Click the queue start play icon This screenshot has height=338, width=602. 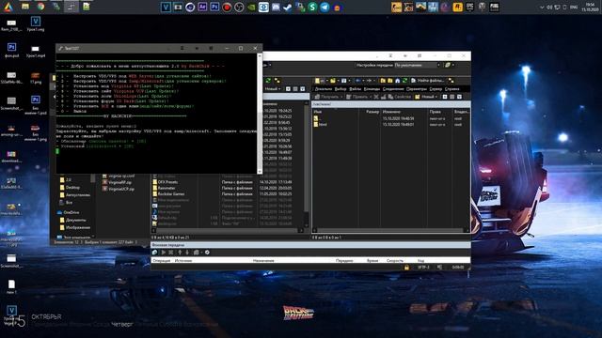163,253
